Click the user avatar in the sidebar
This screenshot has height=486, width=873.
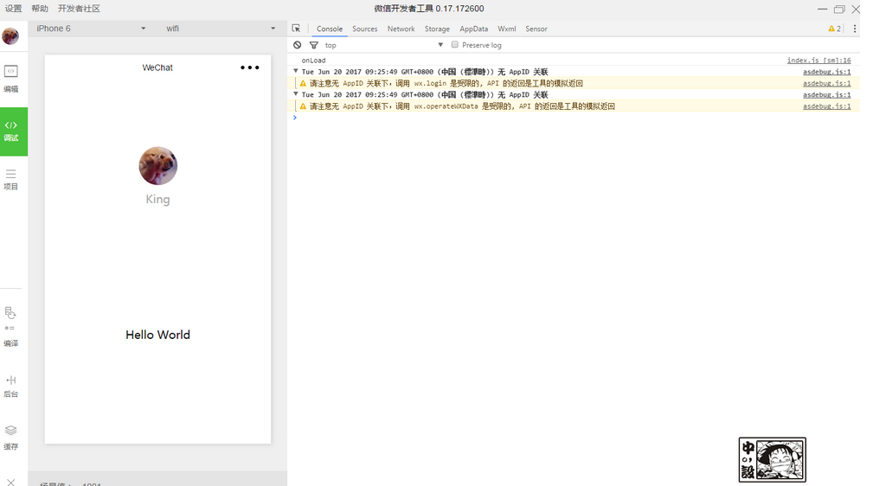click(10, 36)
